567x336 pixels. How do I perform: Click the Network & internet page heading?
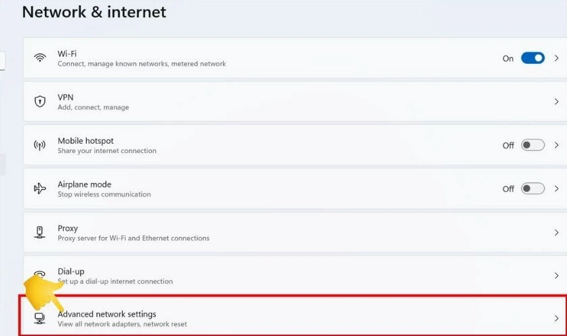[x=94, y=12]
